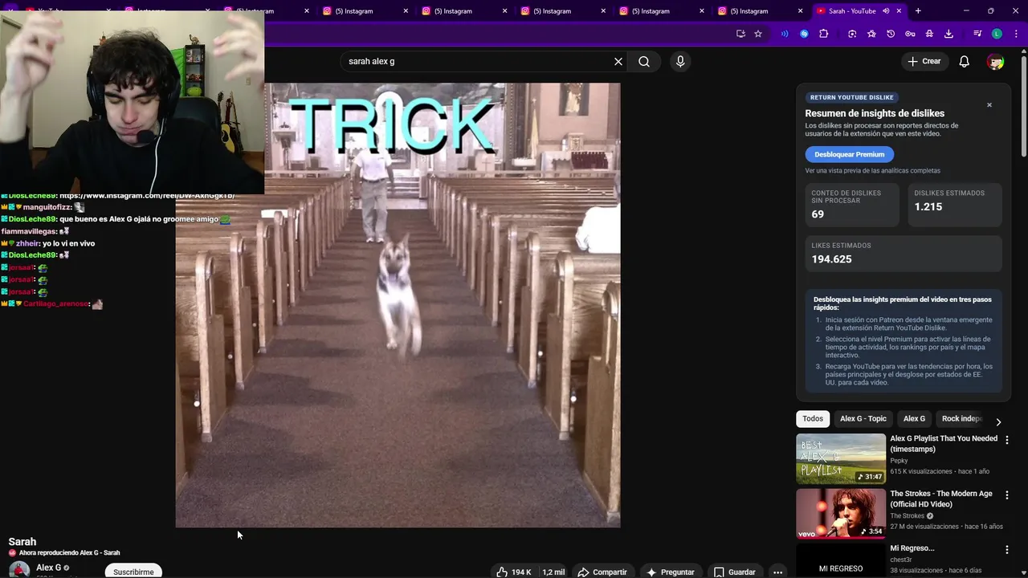This screenshot has height=578, width=1028.
Task: Select the Alex G filter chip
Action: [914, 418]
